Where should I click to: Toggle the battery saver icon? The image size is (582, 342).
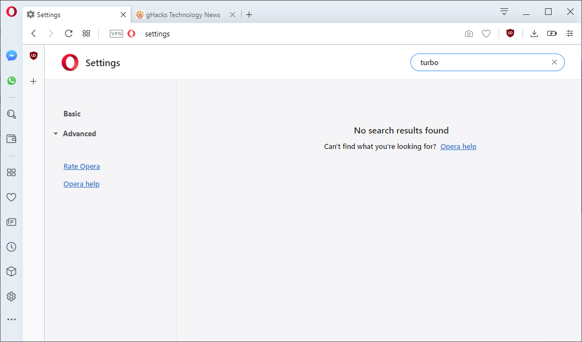[x=552, y=34]
